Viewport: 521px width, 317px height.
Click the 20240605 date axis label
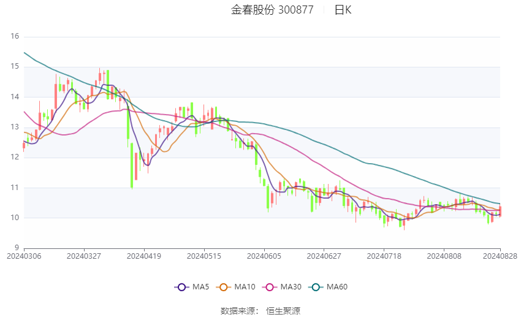click(x=264, y=256)
